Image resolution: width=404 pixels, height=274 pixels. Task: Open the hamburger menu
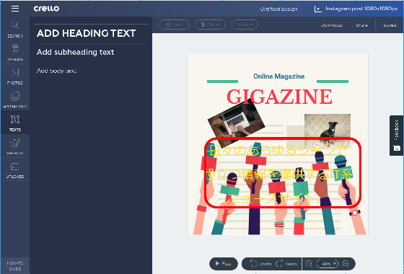(x=15, y=9)
